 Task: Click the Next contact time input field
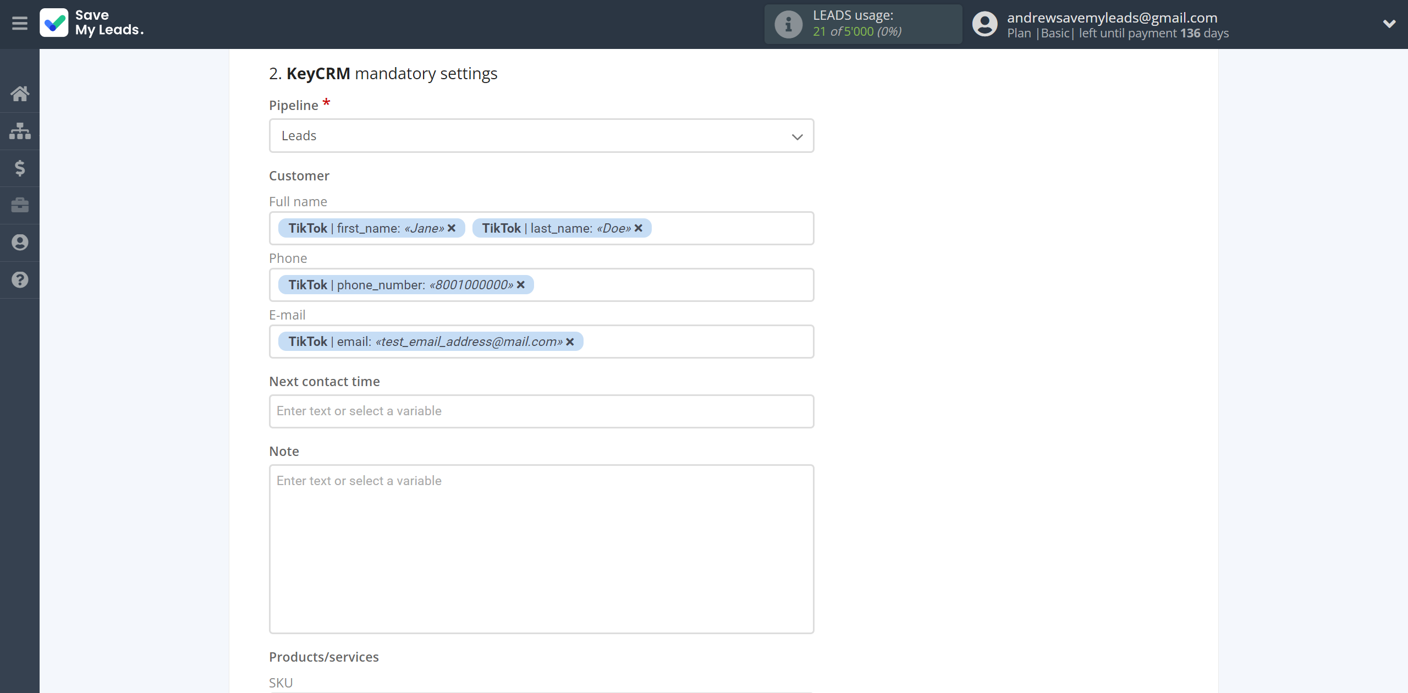(541, 410)
